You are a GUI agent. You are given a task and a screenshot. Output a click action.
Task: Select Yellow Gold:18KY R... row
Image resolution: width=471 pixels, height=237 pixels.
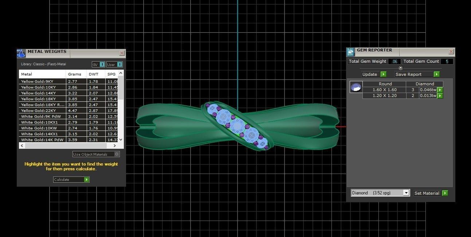click(69, 105)
